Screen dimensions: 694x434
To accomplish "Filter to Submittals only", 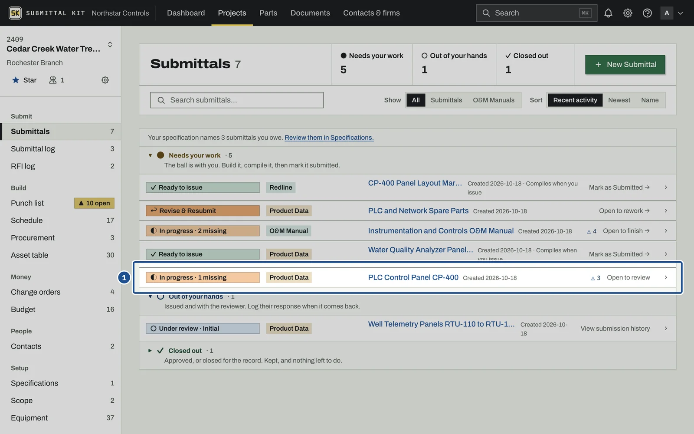I will pyautogui.click(x=446, y=100).
